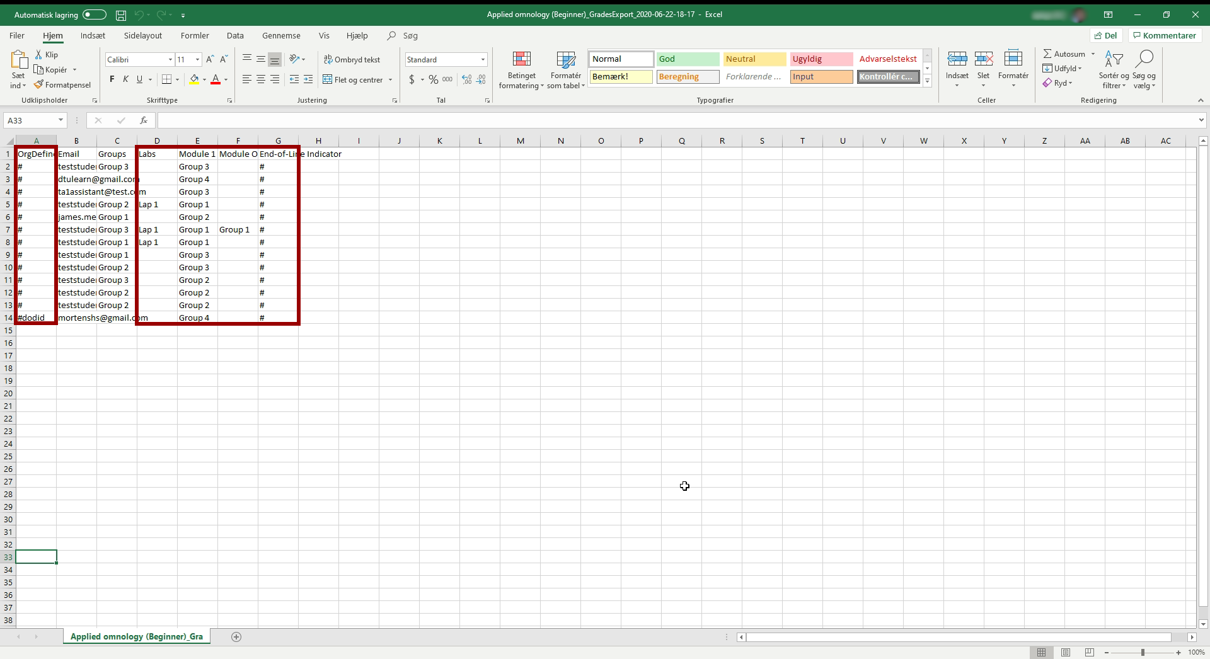Viewport: 1210px width, 659px height.
Task: Click the Sort and Filter (Sortér og filtrer) icon
Action: click(1114, 60)
